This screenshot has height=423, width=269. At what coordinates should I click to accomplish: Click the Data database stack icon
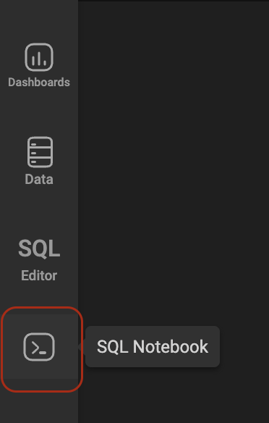pos(40,152)
